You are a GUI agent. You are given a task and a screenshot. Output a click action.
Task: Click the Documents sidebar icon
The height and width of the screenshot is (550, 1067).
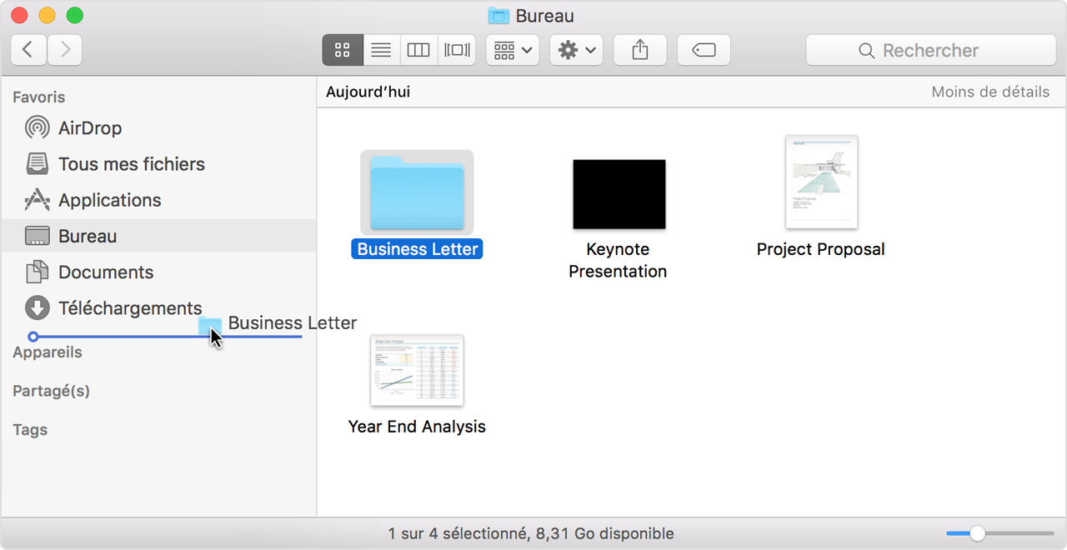[x=38, y=272]
